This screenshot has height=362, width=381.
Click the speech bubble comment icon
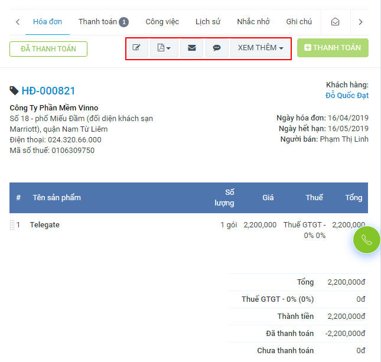point(217,48)
